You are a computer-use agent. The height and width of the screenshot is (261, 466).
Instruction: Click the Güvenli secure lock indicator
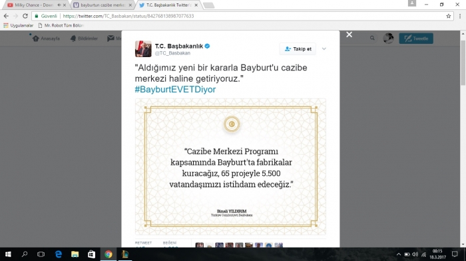[x=46, y=16]
